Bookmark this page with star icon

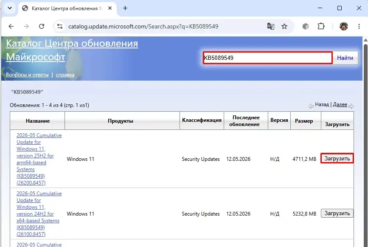284,26
